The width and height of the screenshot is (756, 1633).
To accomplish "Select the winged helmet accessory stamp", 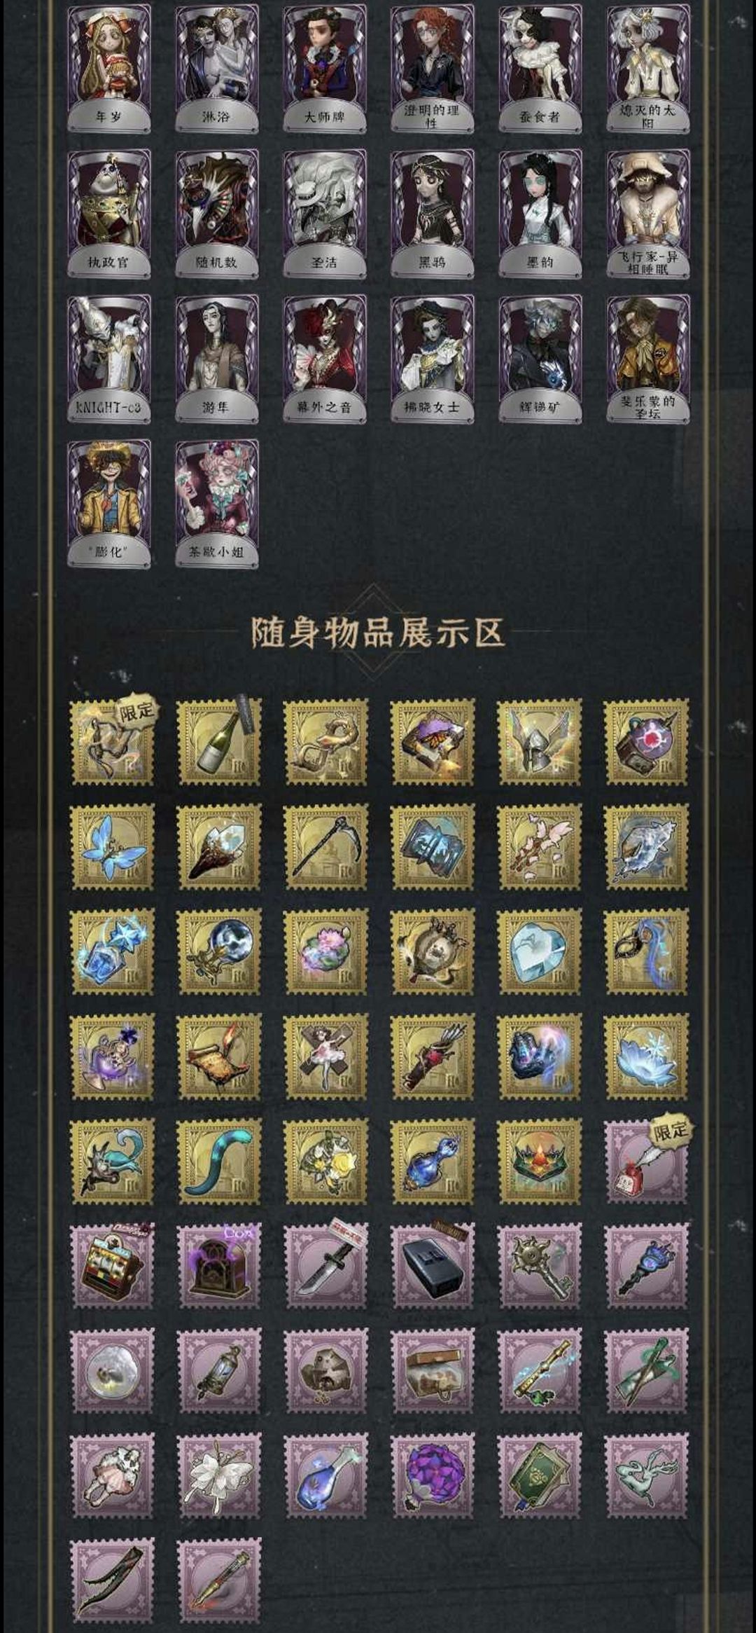I will [539, 741].
